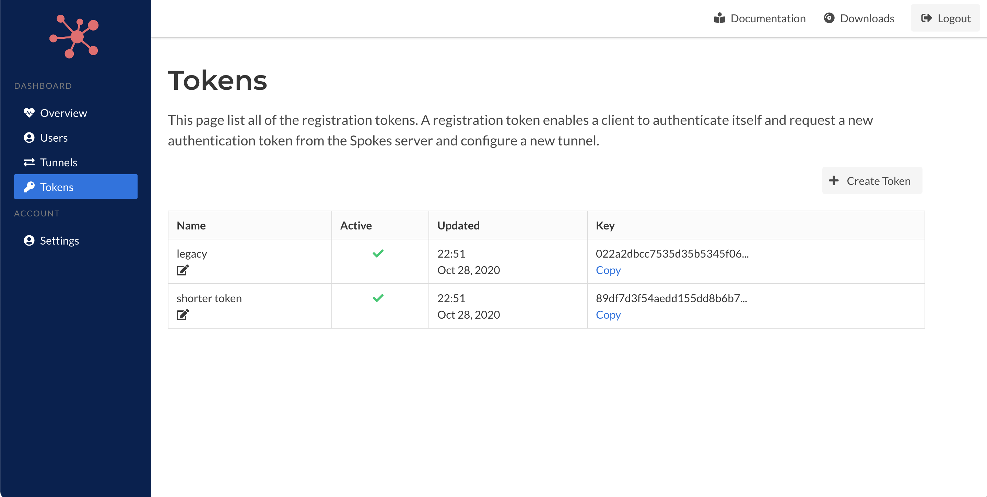Click key text 022a2dbcc7535d35b5345f06...
987x497 pixels.
coord(672,254)
